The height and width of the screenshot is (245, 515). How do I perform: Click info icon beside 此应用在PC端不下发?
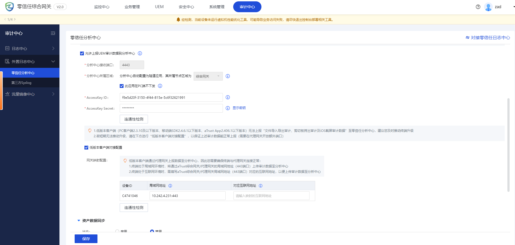click(x=160, y=86)
